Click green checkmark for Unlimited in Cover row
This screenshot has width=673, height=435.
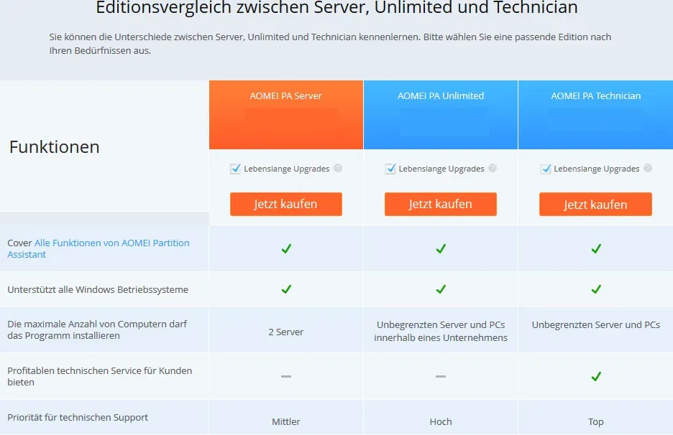pos(441,248)
